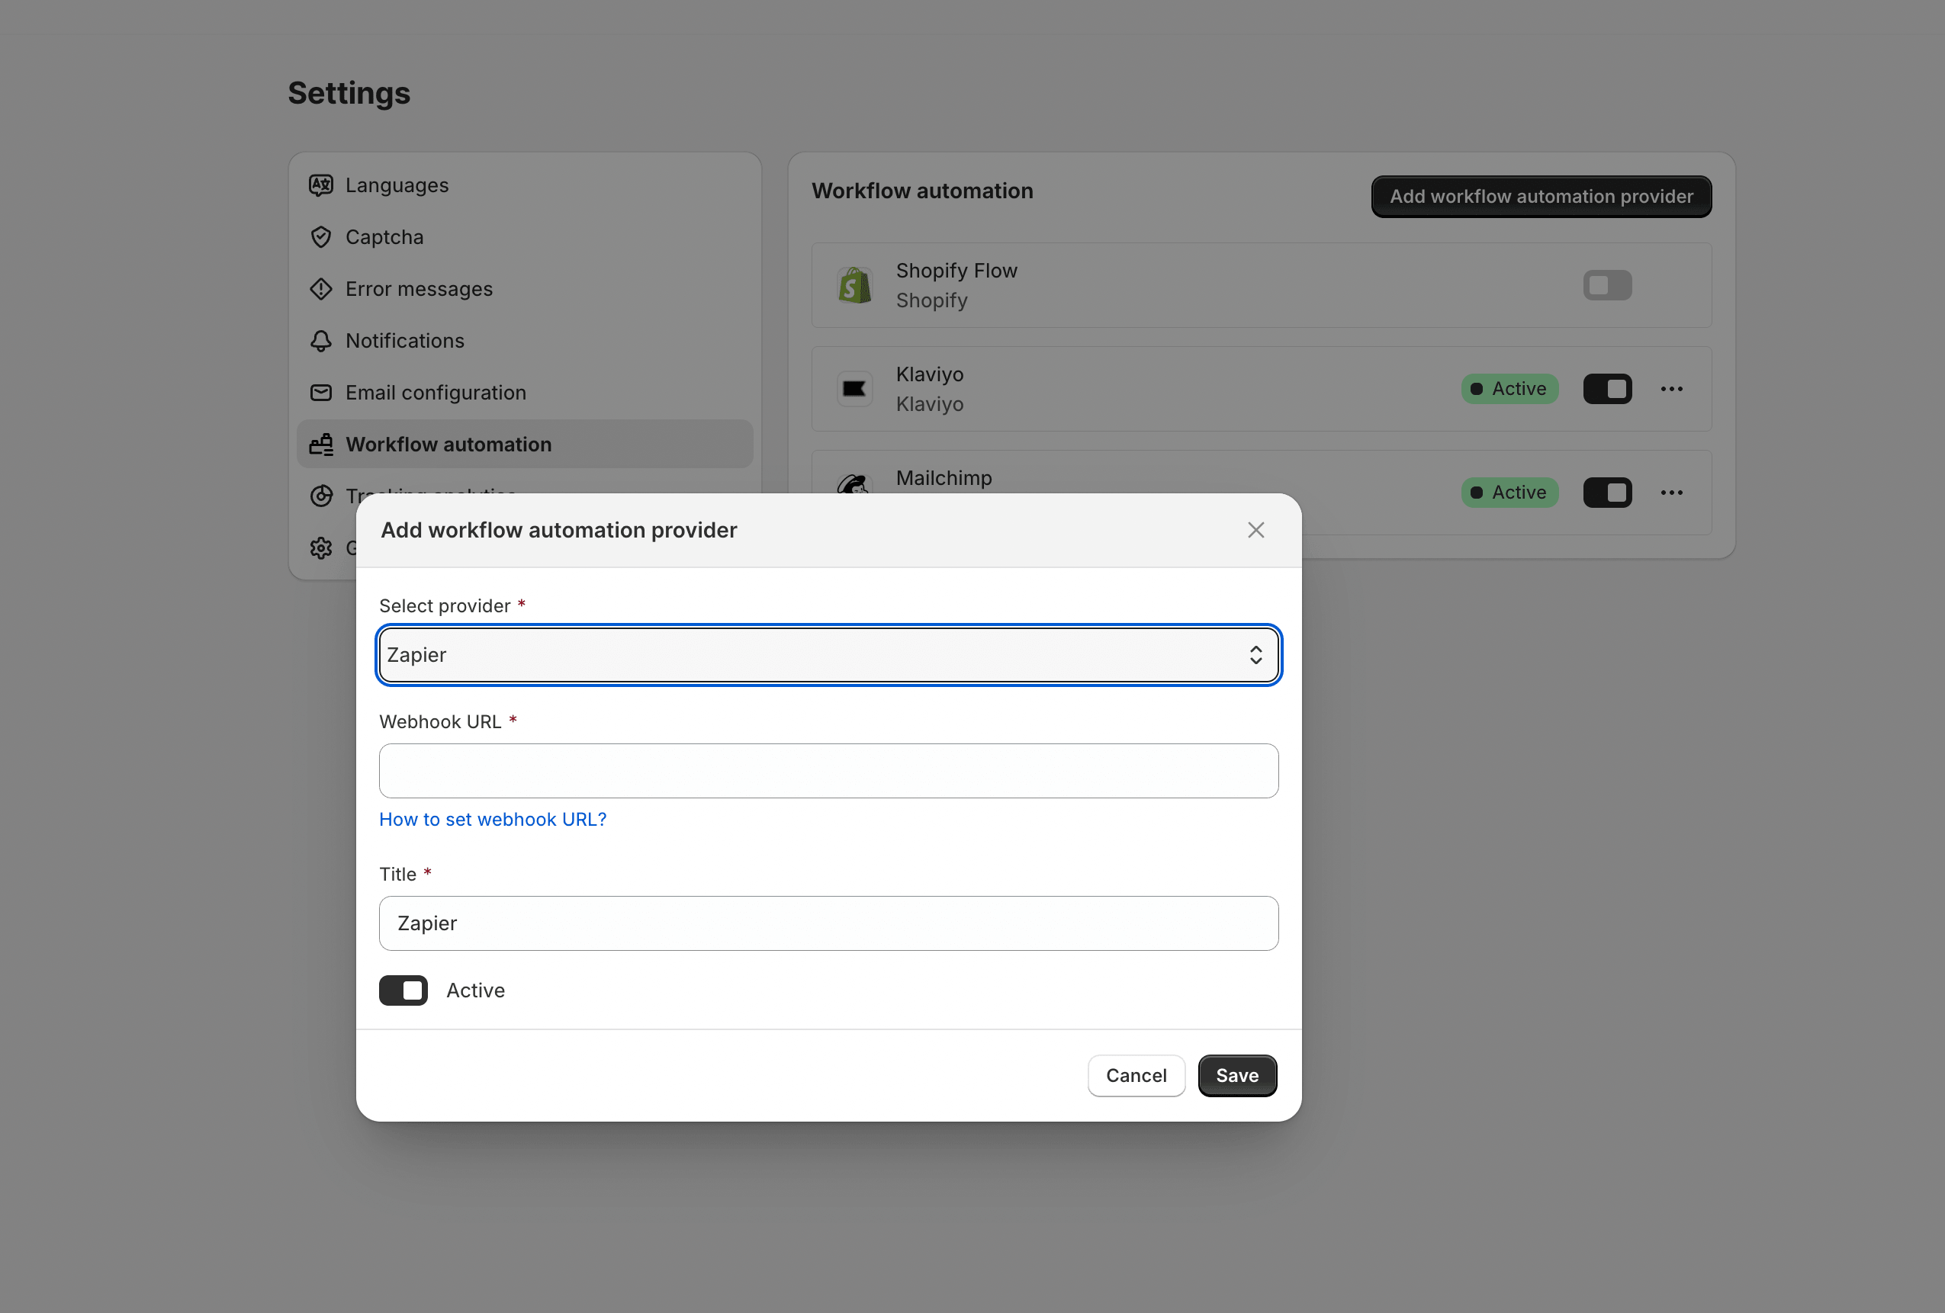Click the Cancel button
This screenshot has width=1945, height=1313.
[1136, 1075]
